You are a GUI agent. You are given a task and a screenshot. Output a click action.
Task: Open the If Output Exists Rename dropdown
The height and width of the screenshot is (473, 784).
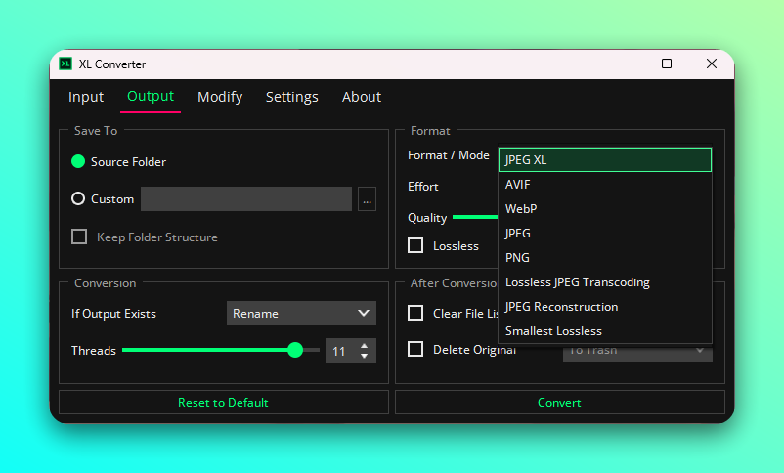click(x=301, y=314)
